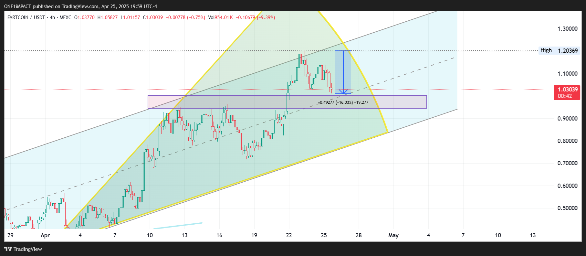
Task: Click the measurement label '-0.19277 (-16.03%)'
Action: click(335, 102)
